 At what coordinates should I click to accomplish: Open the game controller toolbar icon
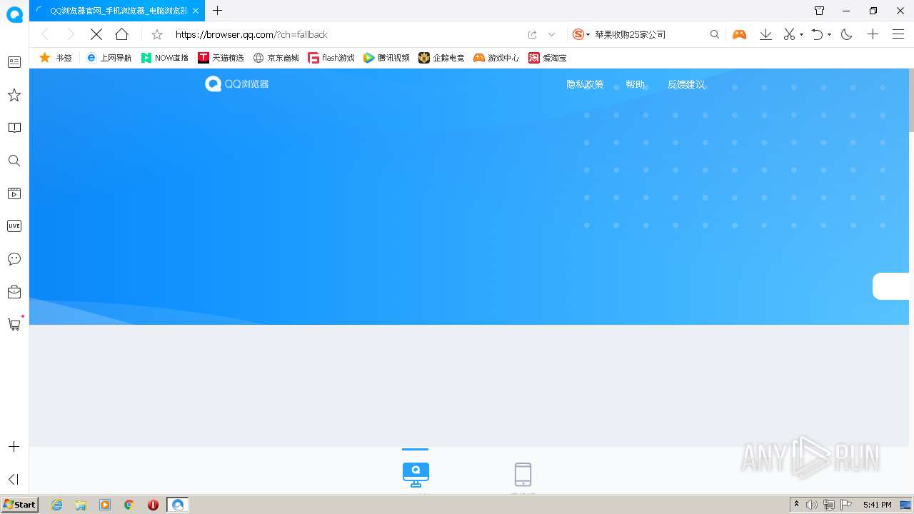739,34
